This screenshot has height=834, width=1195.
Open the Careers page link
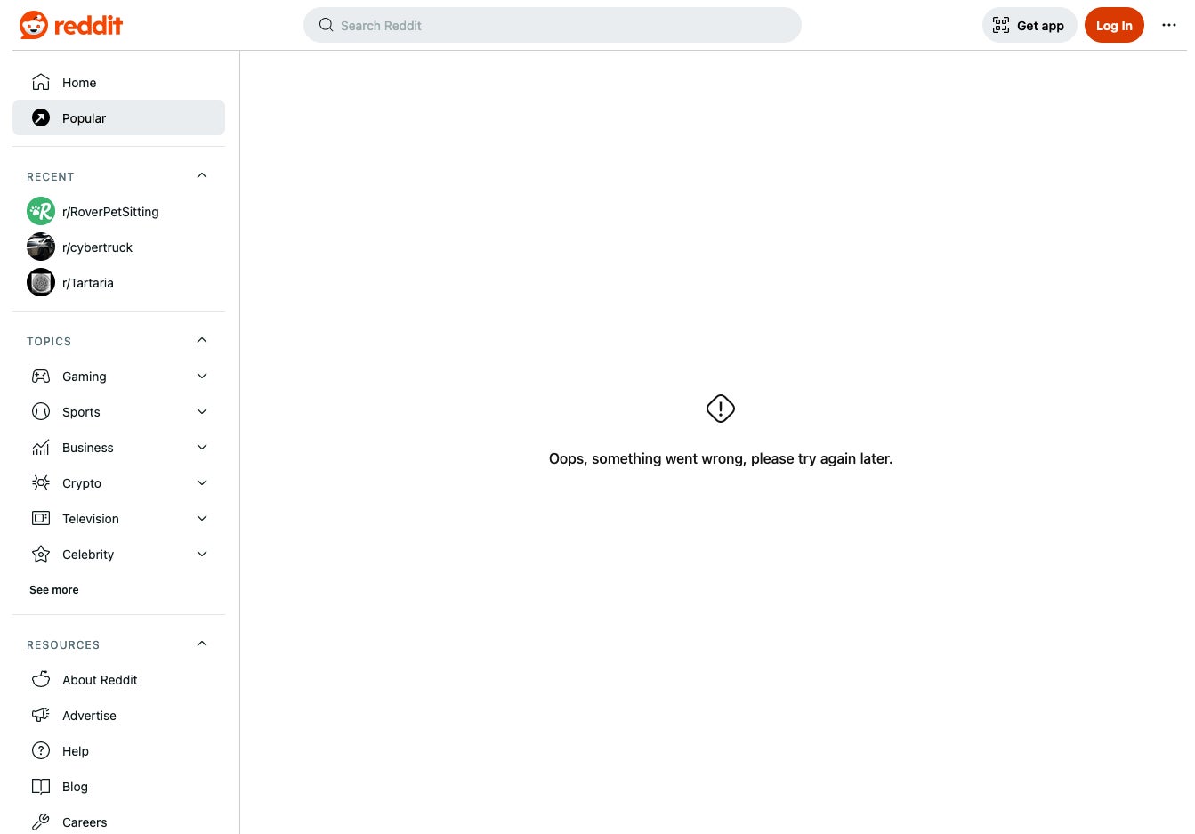click(85, 822)
